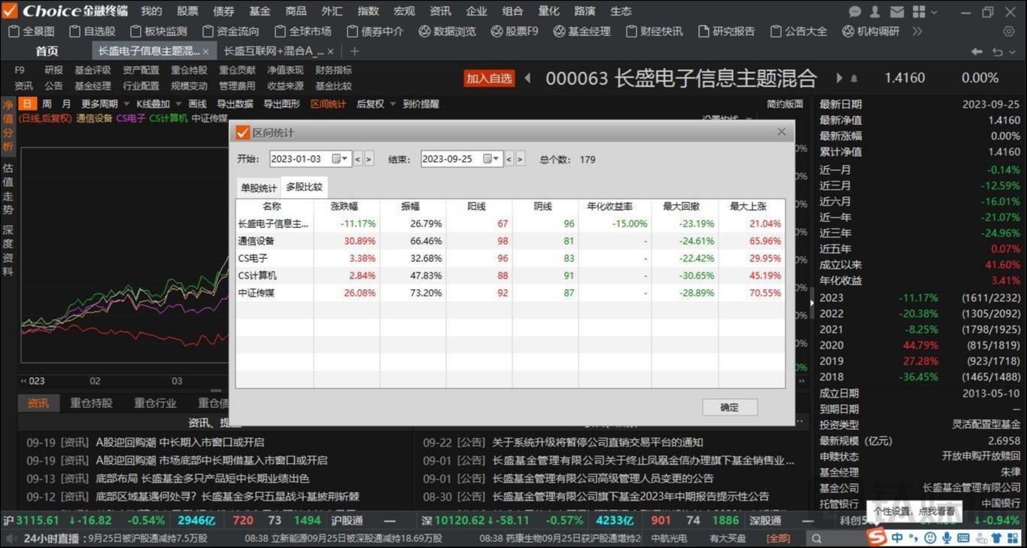Open the apps grid icon in title bar
1027x548 pixels.
coord(919,11)
